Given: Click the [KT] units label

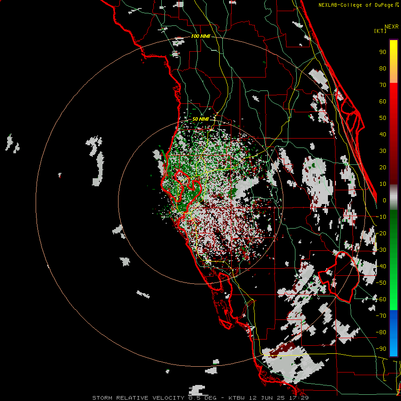Looking at the screenshot, I should [x=381, y=31].
